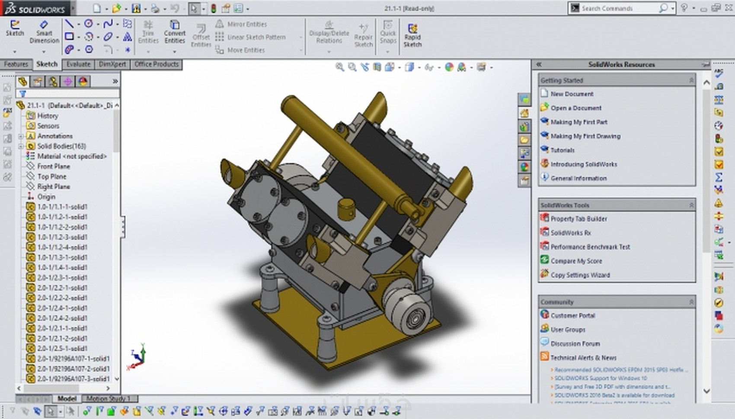Image resolution: width=735 pixels, height=419 pixels.
Task: Choose the Spline sketch tool
Action: pyautogui.click(x=108, y=23)
